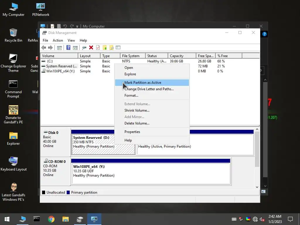
Task: Click File Explorer folder icon in taskbar
Action: point(65,219)
